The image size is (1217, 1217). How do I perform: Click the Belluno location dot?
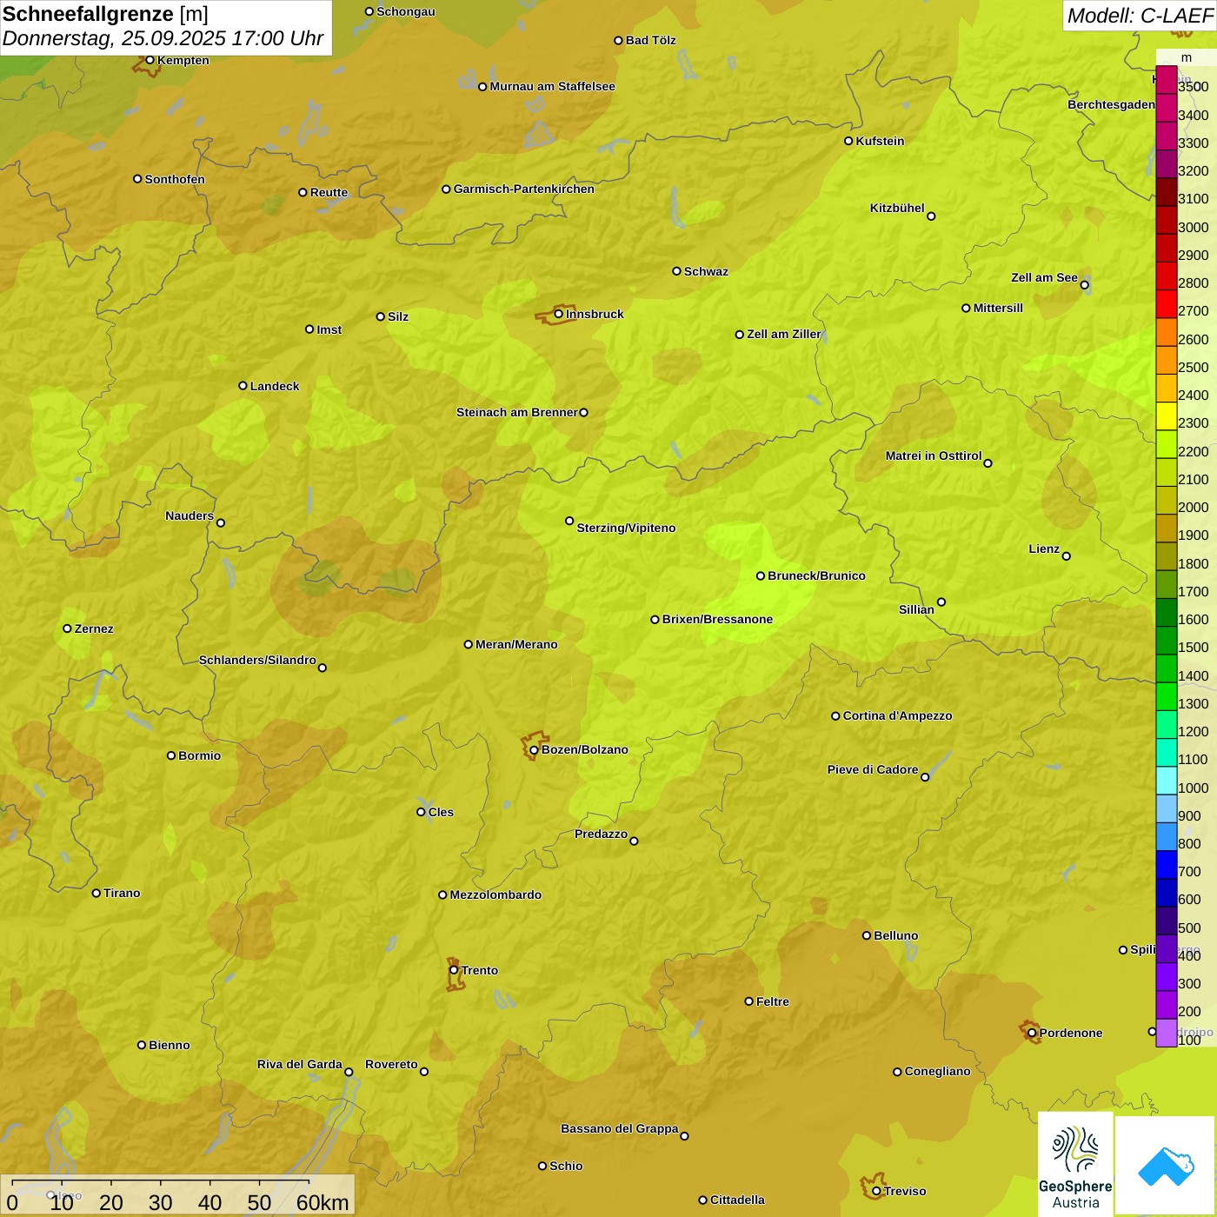point(867,936)
